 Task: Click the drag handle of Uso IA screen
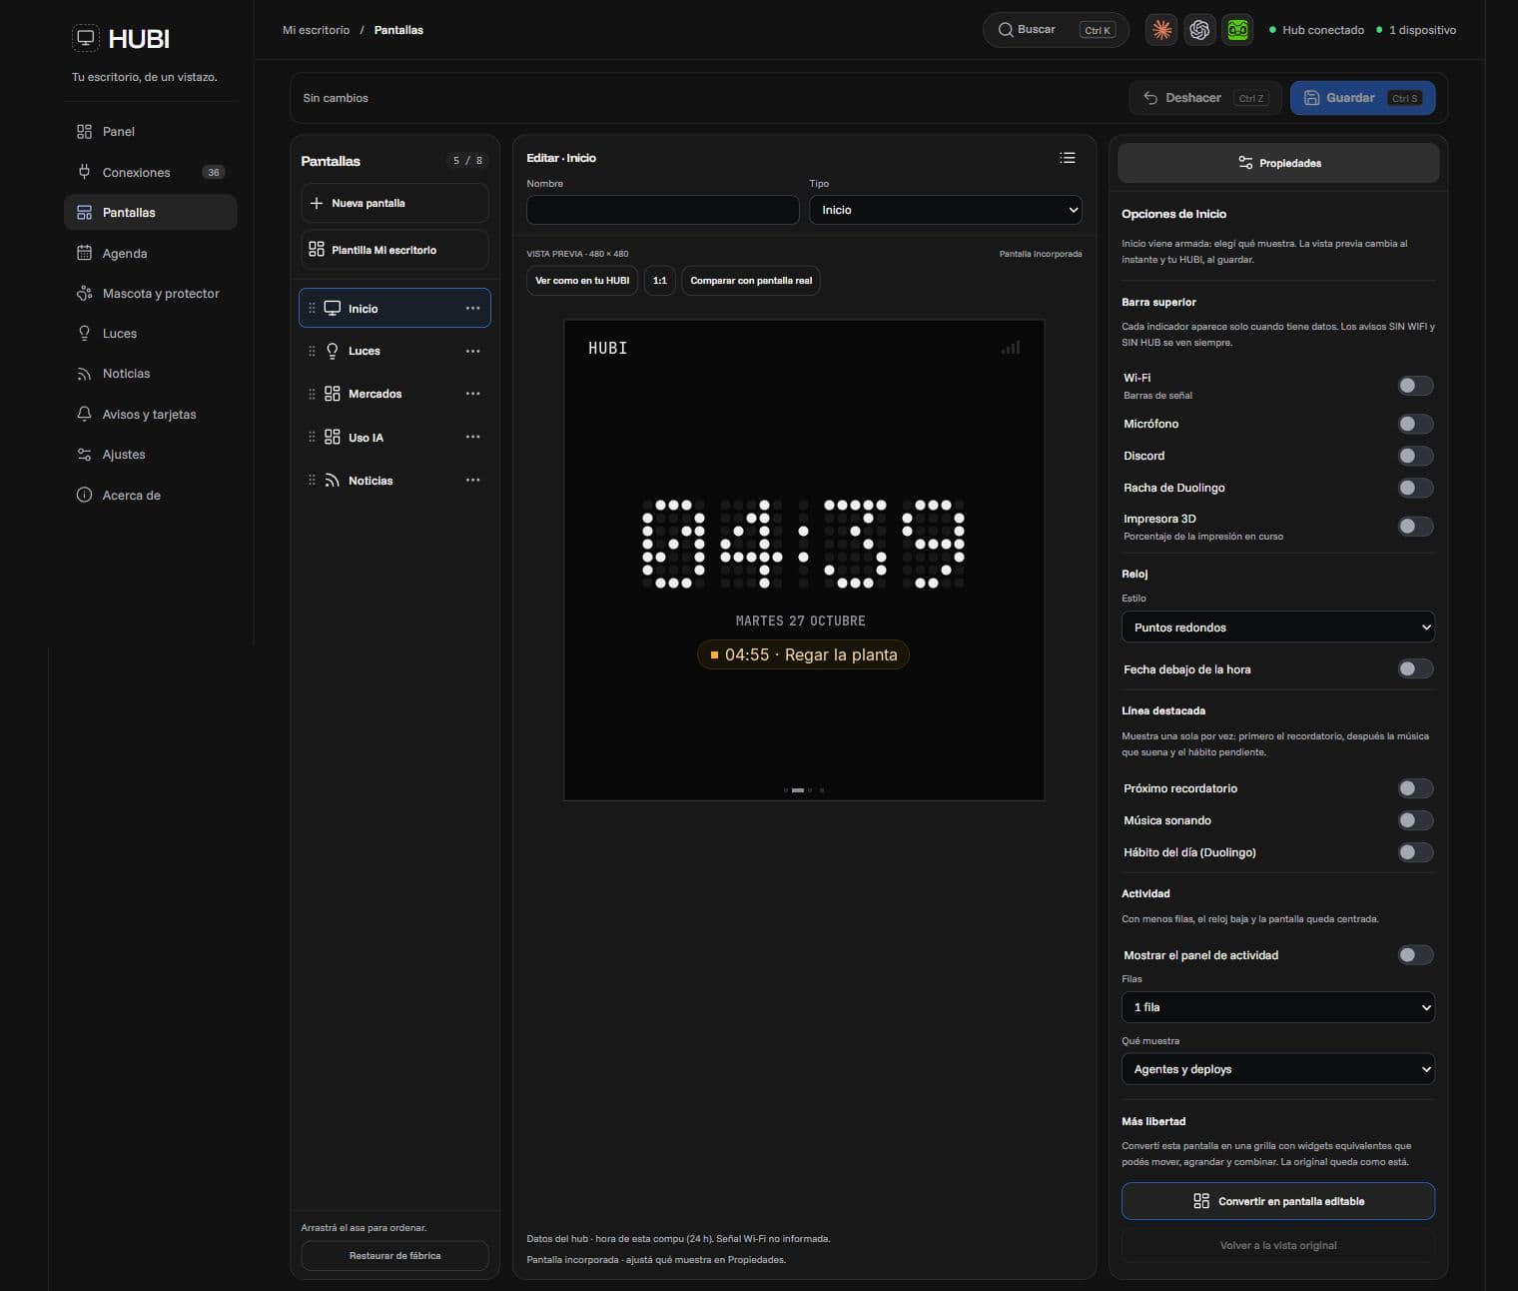[x=312, y=437]
